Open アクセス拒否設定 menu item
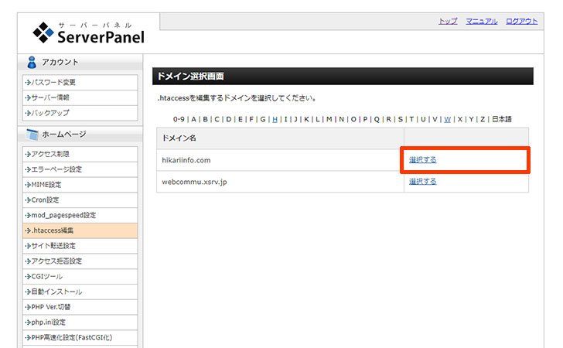Image resolution: width=563 pixels, height=348 pixels. pos(80,261)
